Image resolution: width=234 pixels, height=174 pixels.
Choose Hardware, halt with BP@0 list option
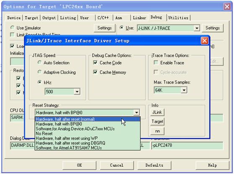click(x=88, y=124)
